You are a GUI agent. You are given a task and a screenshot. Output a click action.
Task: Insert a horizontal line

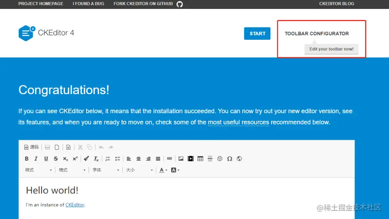(x=210, y=159)
